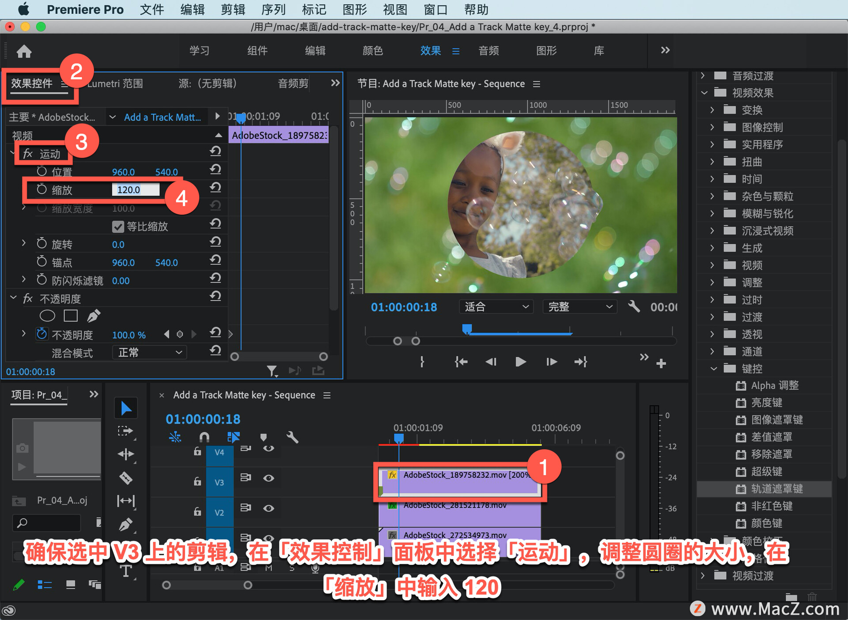Image resolution: width=848 pixels, height=620 pixels.
Task: Open the Button Editor plus icon
Action: [x=661, y=363]
